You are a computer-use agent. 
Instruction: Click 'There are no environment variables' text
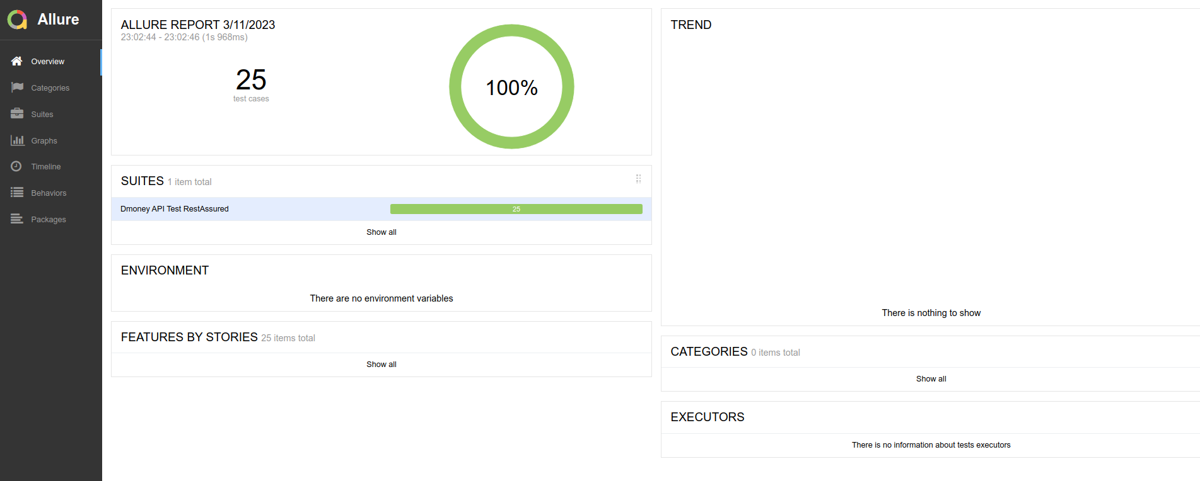pyautogui.click(x=382, y=298)
